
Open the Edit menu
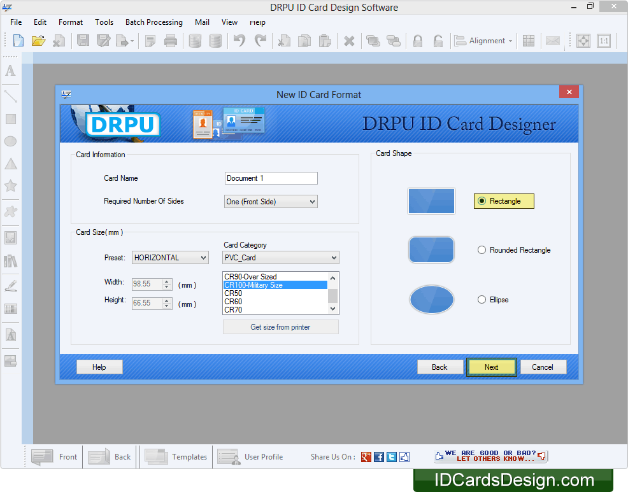coord(40,22)
